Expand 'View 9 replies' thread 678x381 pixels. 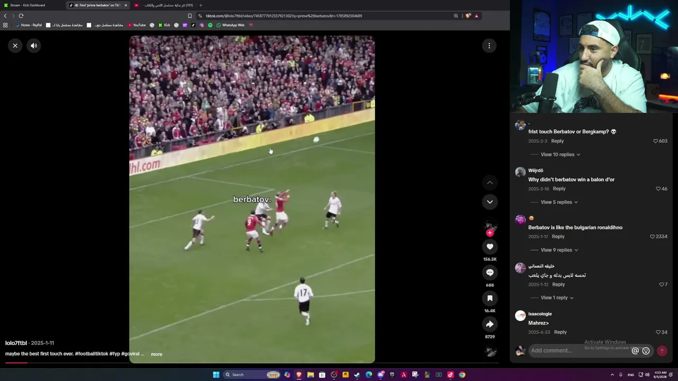click(x=559, y=250)
